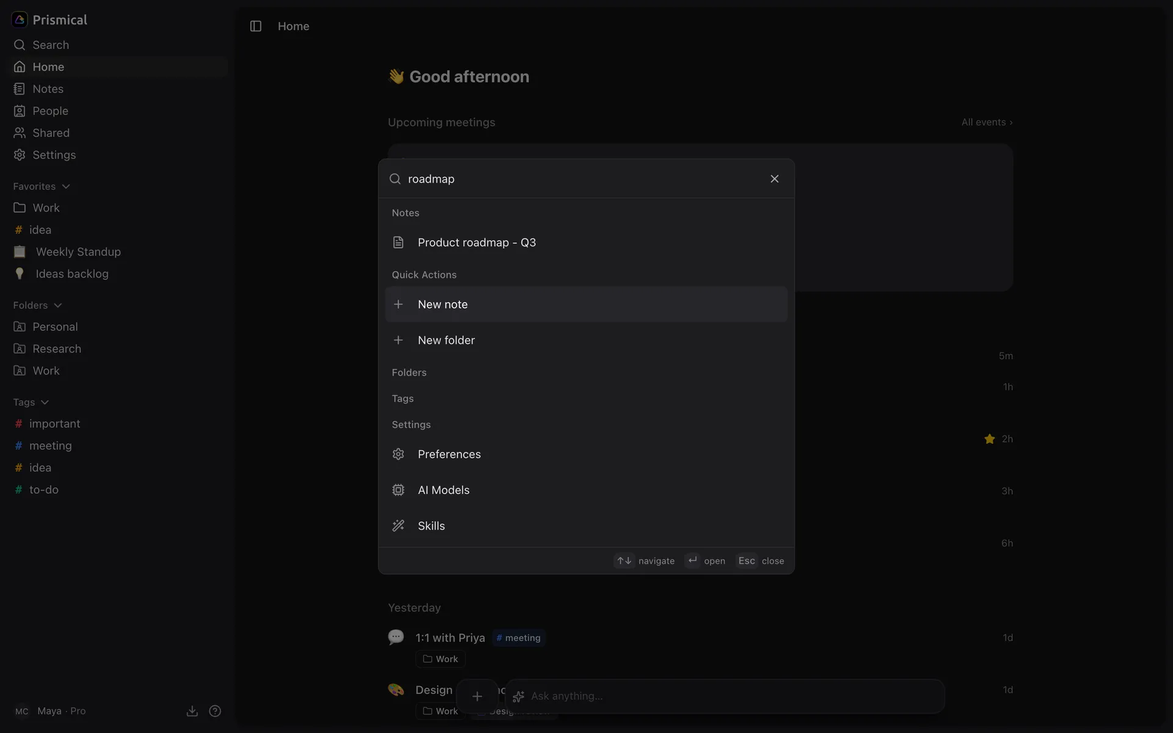Select the to-do tag
This screenshot has height=733, width=1173.
point(119,490)
